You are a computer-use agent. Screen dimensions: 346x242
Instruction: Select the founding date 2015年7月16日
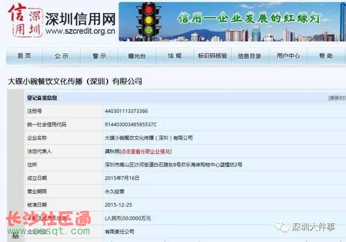[x=122, y=178]
